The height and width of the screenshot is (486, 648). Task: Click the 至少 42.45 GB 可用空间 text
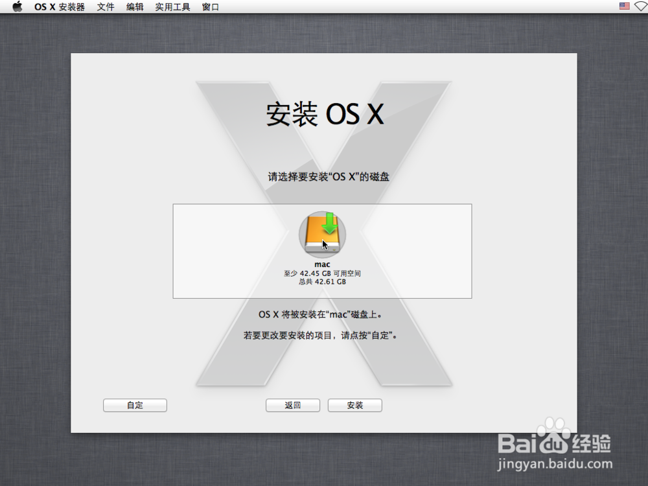click(x=322, y=273)
